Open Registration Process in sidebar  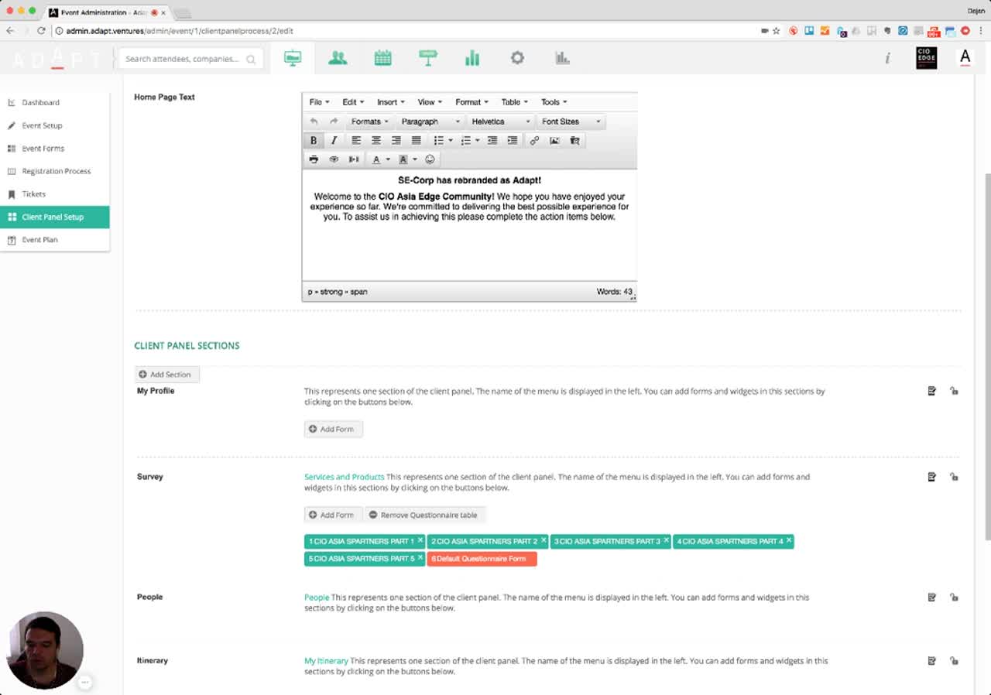tap(56, 171)
